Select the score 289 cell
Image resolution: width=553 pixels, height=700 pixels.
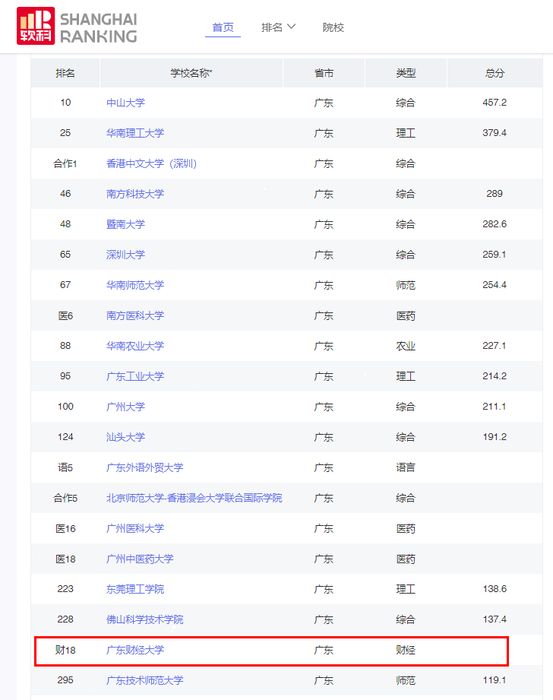tap(495, 194)
